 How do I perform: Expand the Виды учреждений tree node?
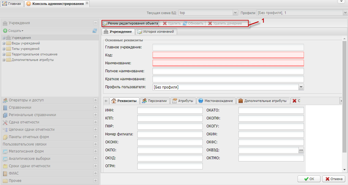tap(4, 43)
